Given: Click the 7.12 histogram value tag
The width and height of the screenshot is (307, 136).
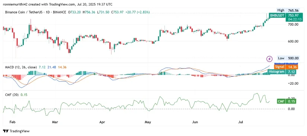Looking at the screenshot, I should pyautogui.click(x=291, y=72).
